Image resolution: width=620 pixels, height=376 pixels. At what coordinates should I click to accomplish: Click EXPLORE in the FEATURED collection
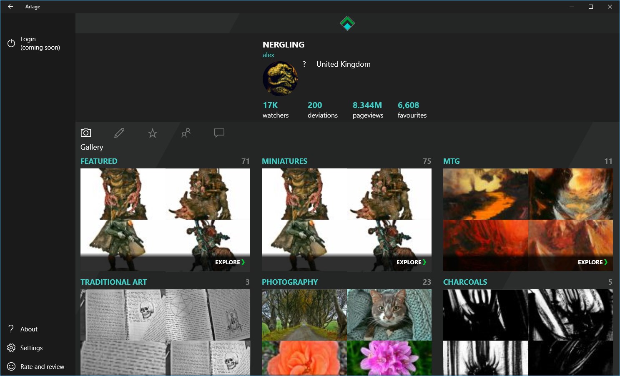point(229,262)
